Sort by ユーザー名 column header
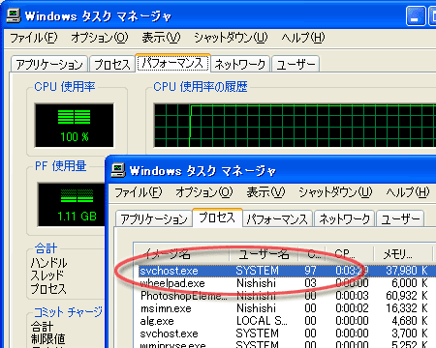 (x=264, y=254)
